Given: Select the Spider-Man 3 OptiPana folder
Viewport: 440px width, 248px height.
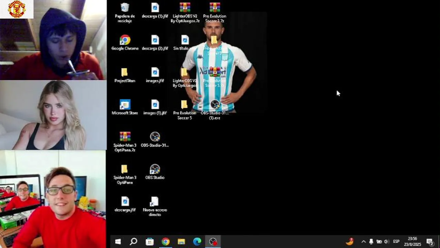Looking at the screenshot, I should 125,174.
